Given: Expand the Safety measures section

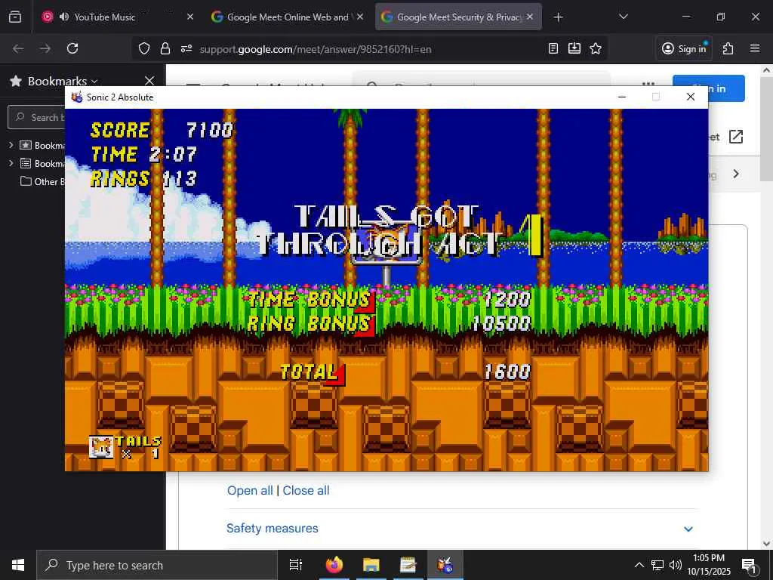Looking at the screenshot, I should click(x=688, y=529).
